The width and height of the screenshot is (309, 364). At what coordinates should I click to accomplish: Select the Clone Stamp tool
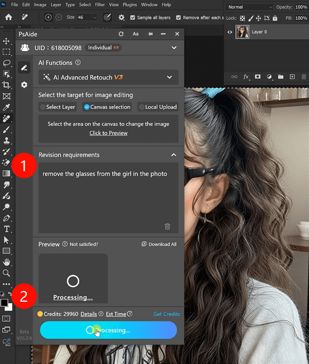[6, 140]
